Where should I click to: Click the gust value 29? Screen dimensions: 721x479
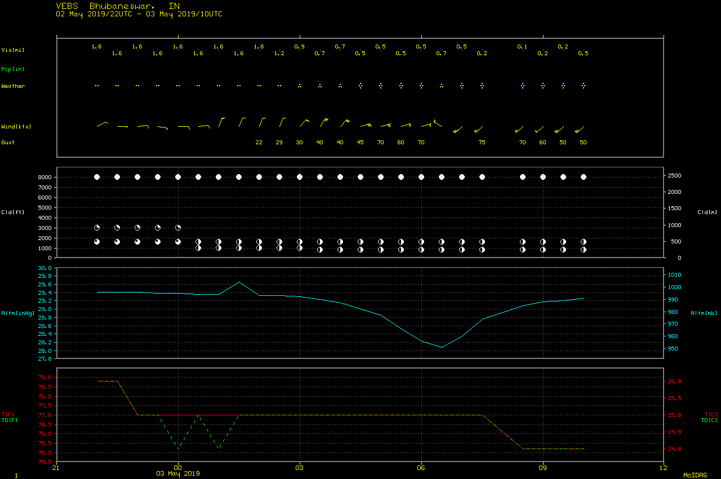coord(279,143)
